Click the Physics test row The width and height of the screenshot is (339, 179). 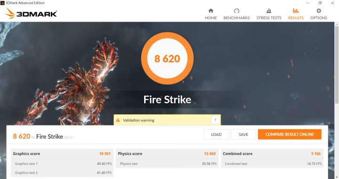pyautogui.click(x=167, y=163)
